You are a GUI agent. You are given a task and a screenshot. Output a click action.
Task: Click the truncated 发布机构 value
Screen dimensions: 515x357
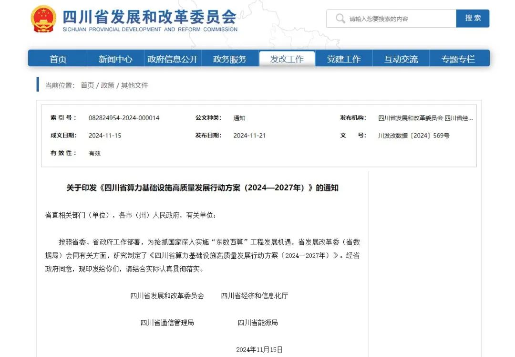tap(425, 118)
